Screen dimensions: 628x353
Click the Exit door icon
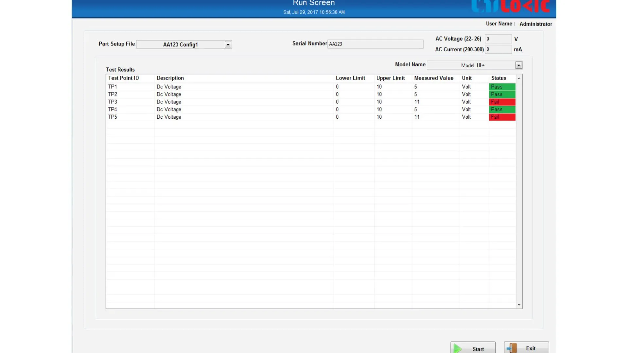[512, 348]
